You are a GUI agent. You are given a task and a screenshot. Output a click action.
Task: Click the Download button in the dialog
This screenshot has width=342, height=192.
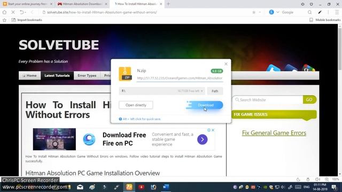206,105
